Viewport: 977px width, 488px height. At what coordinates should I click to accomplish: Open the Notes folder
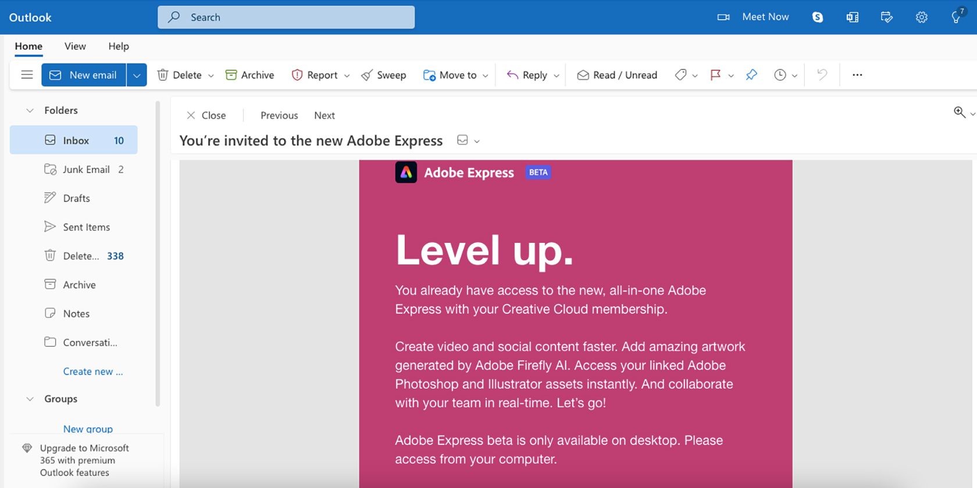tap(74, 314)
